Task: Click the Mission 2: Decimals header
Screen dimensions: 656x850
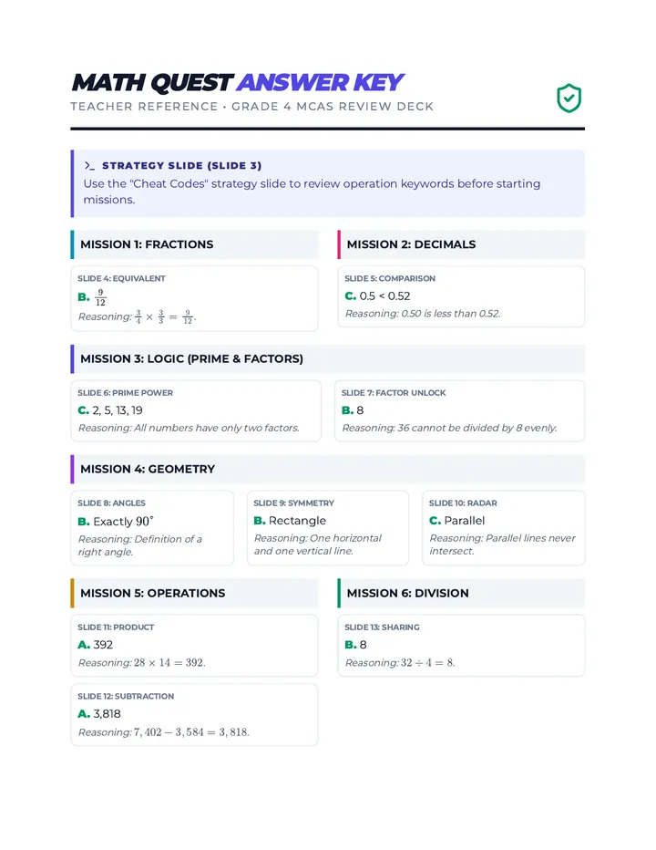Action: 461,244
